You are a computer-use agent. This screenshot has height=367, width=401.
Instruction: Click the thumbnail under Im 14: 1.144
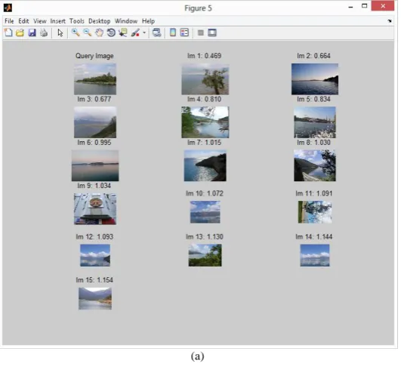(x=315, y=255)
